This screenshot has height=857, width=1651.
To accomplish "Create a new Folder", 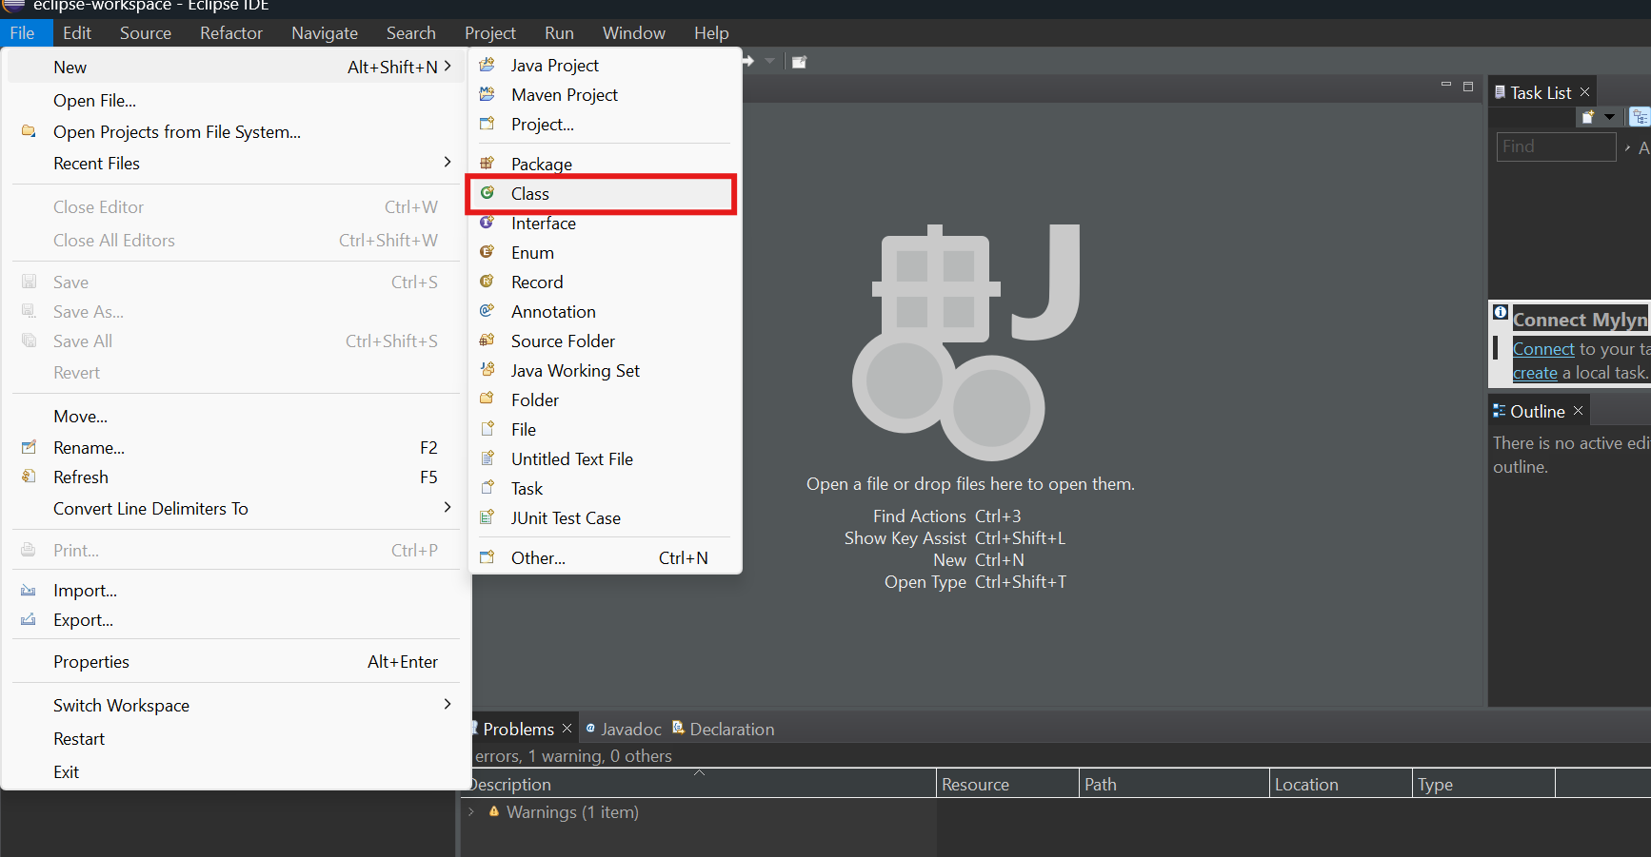I will tap(604, 400).
